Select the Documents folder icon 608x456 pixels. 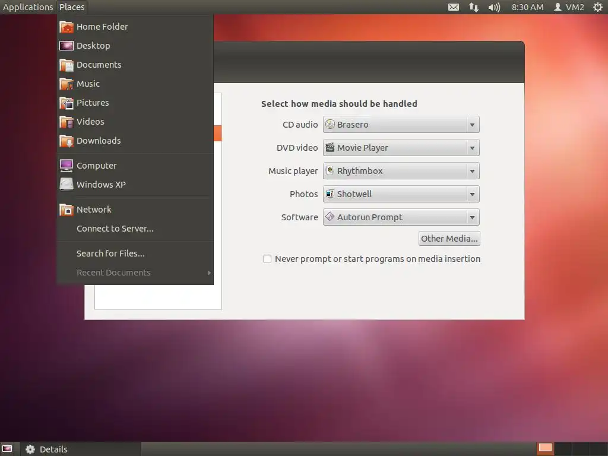pyautogui.click(x=66, y=65)
